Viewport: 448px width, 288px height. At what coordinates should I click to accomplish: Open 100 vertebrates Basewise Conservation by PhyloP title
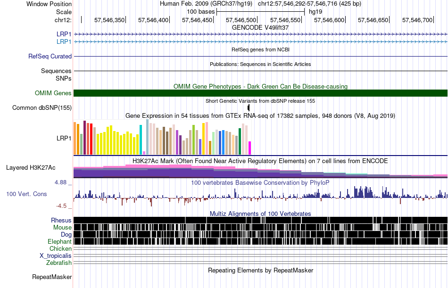click(260, 182)
